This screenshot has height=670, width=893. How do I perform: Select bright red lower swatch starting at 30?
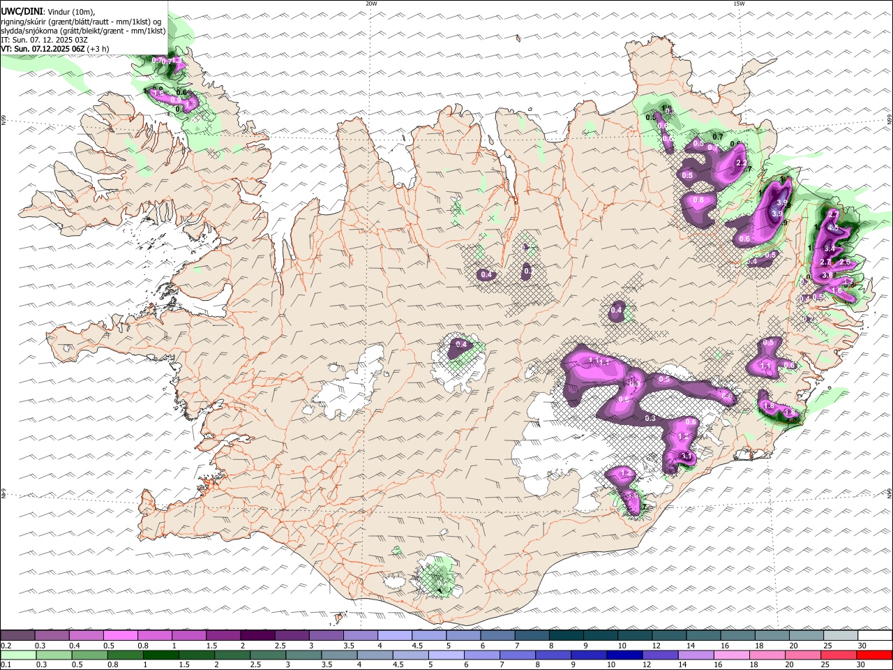pyautogui.click(x=874, y=655)
